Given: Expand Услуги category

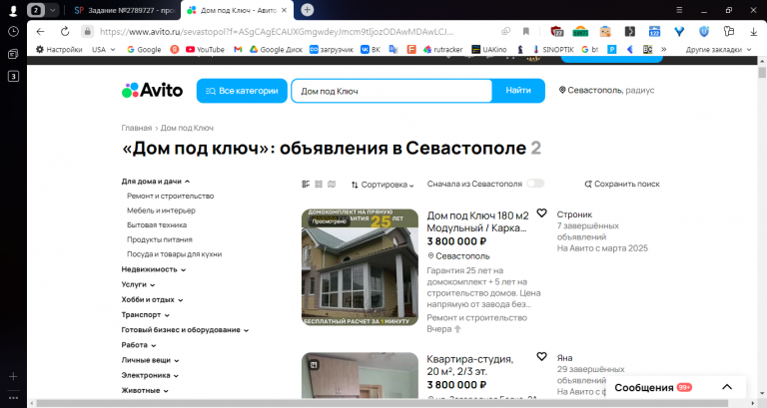Looking at the screenshot, I should coord(138,284).
